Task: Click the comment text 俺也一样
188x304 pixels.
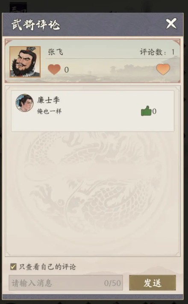Action: point(49,111)
